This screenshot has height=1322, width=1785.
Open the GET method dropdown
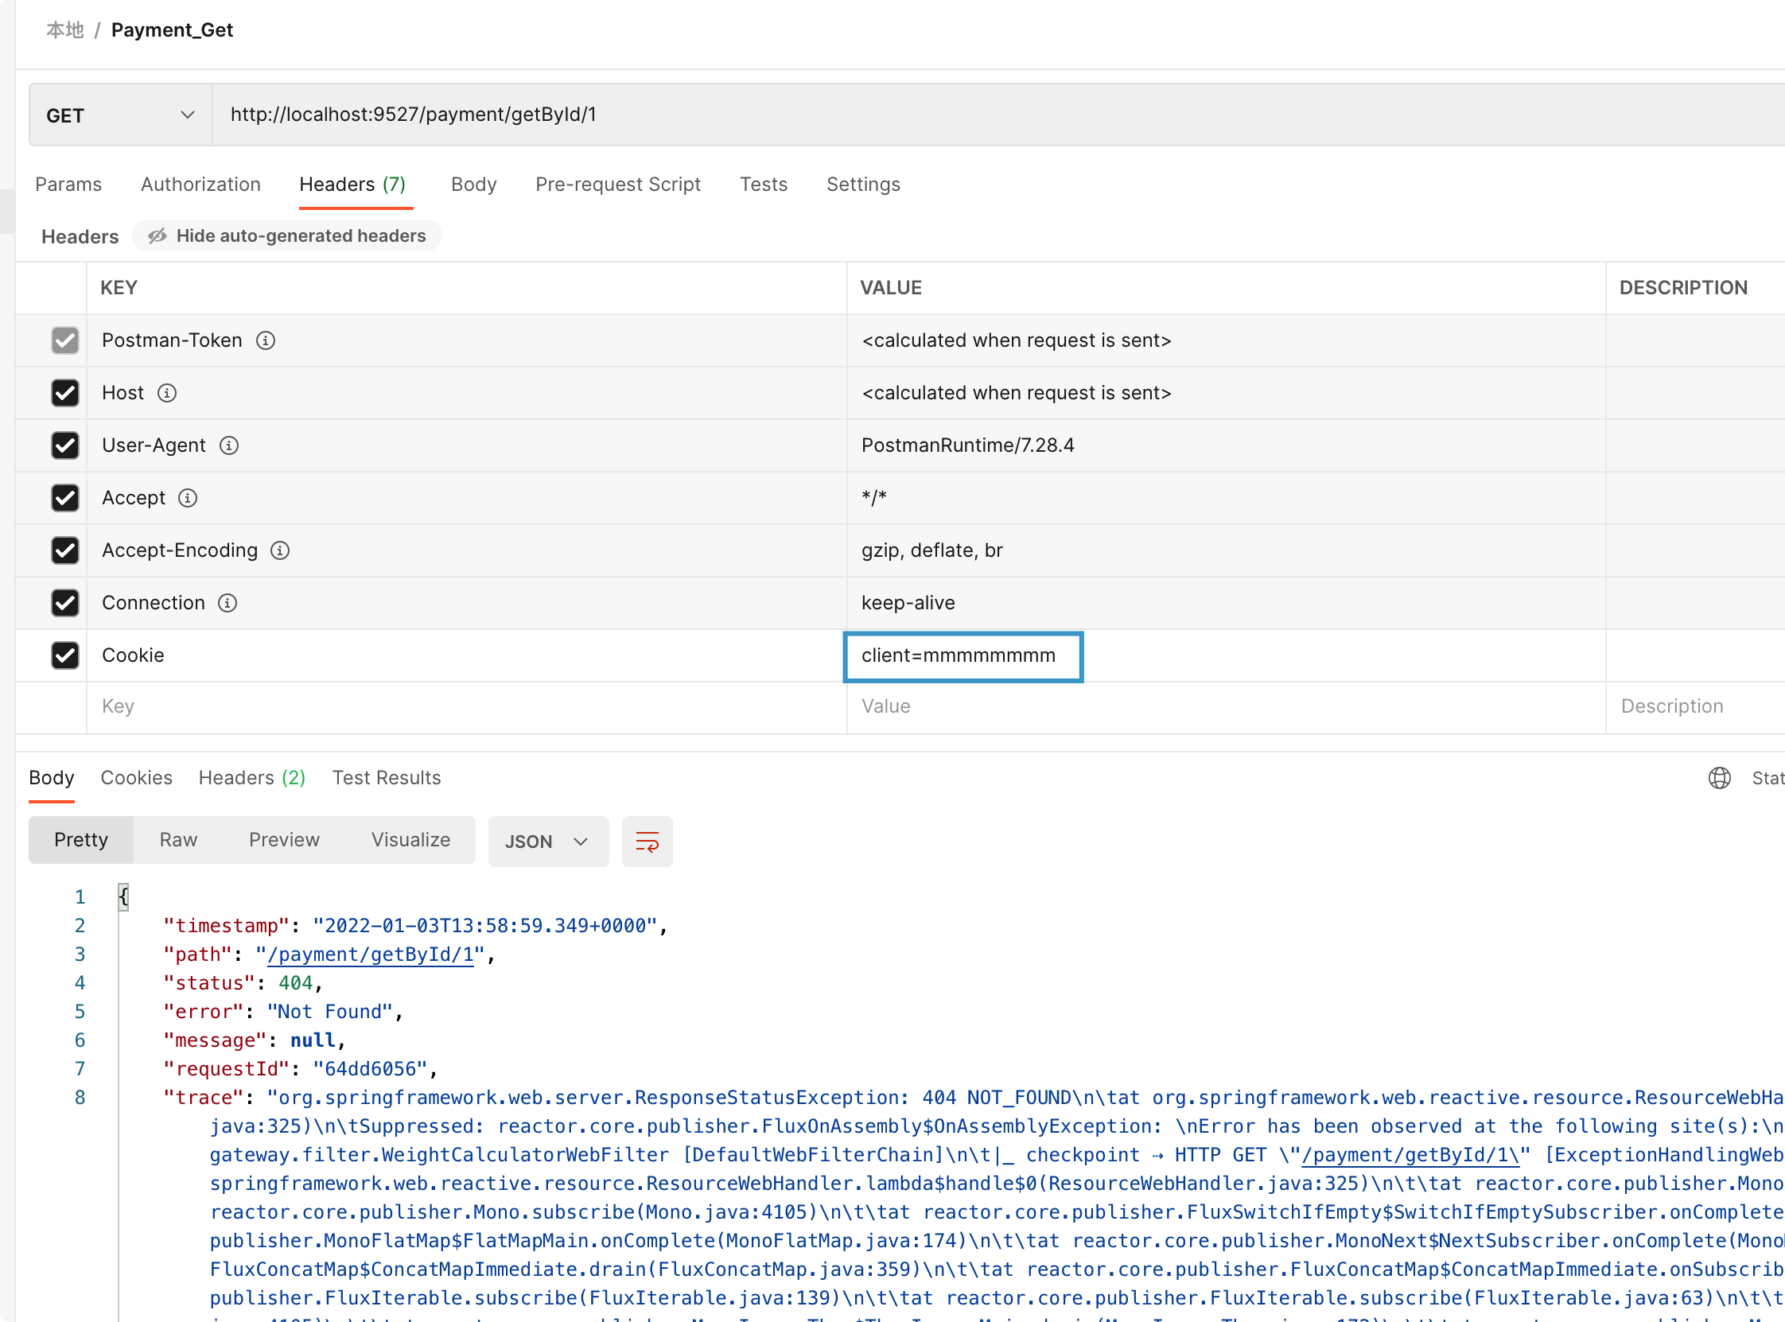click(120, 115)
